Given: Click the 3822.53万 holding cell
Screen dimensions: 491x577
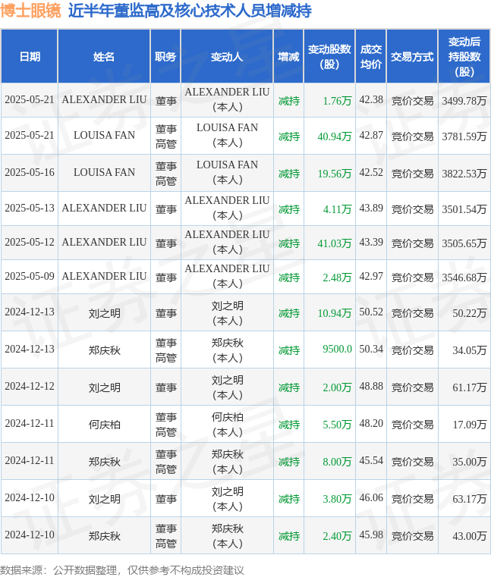Looking at the screenshot, I should pos(464,174).
